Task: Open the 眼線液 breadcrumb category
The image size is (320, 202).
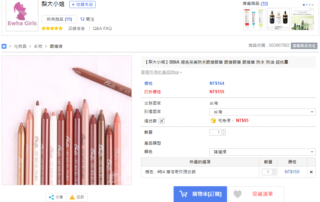Action: (56, 46)
